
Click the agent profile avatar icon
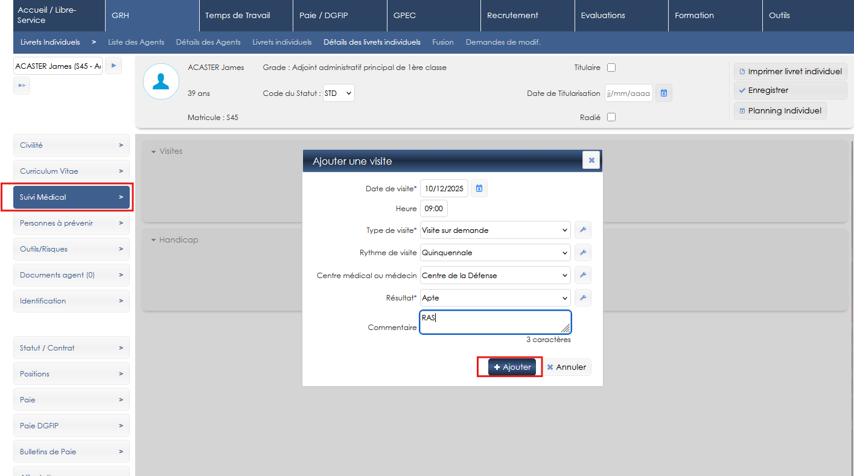(x=161, y=82)
